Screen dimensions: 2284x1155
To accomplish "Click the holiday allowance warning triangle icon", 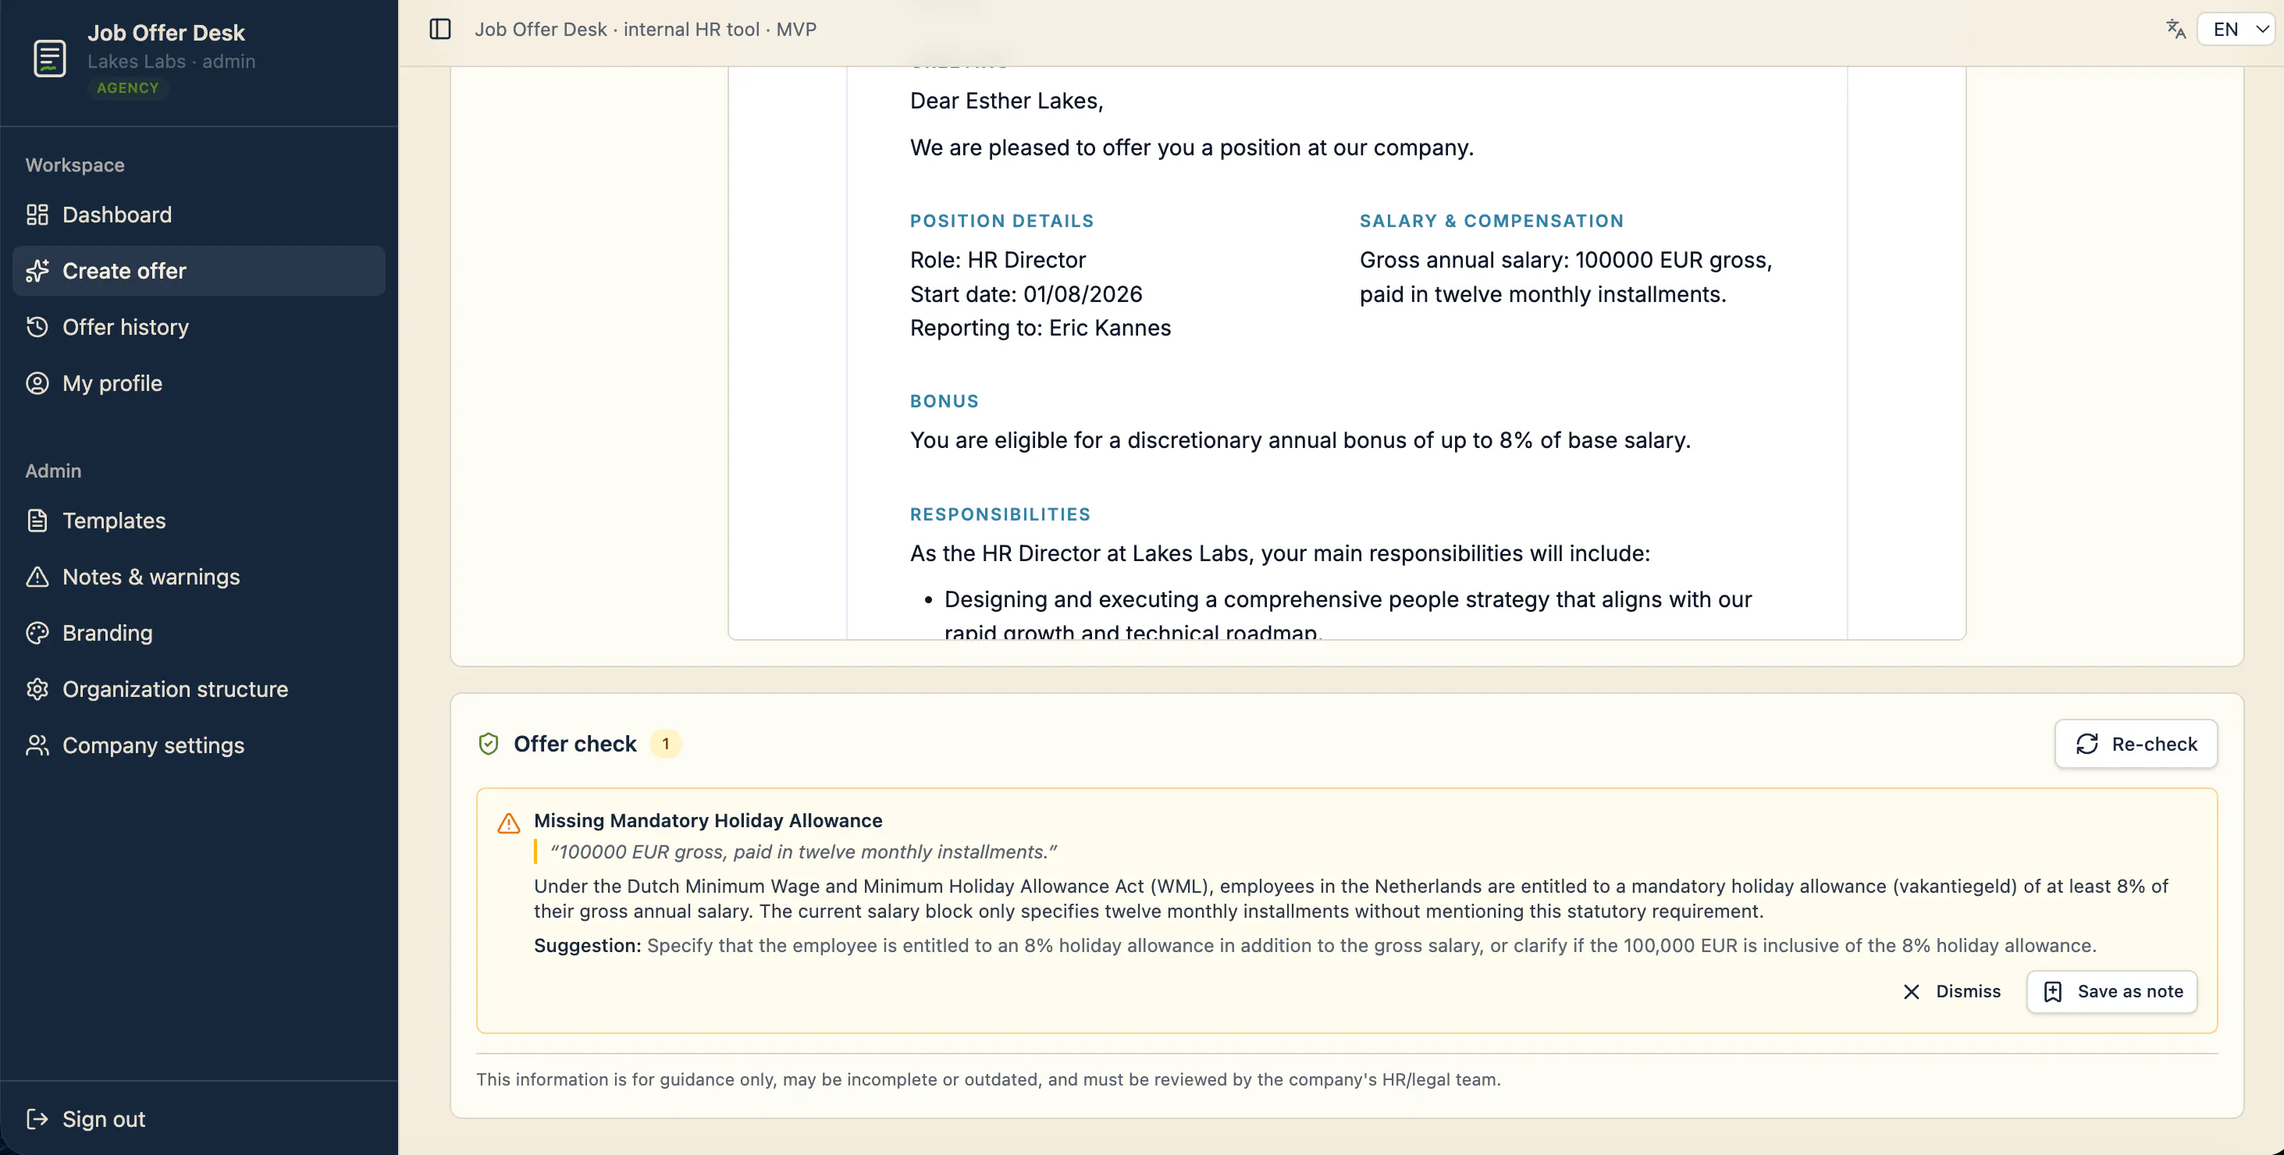I will coord(509,823).
